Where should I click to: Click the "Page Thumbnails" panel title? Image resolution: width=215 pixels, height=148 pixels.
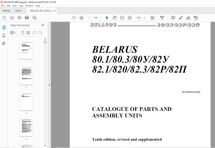tap(20, 25)
